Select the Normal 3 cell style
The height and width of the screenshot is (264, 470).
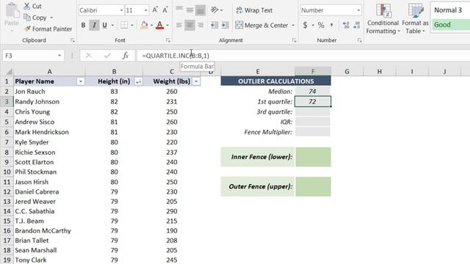coord(450,10)
